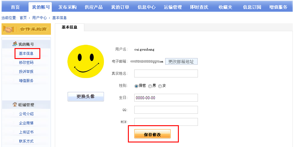Sidebar menu: open 增值服务 link
This screenshot has width=294, height=147.
(x=26, y=80)
